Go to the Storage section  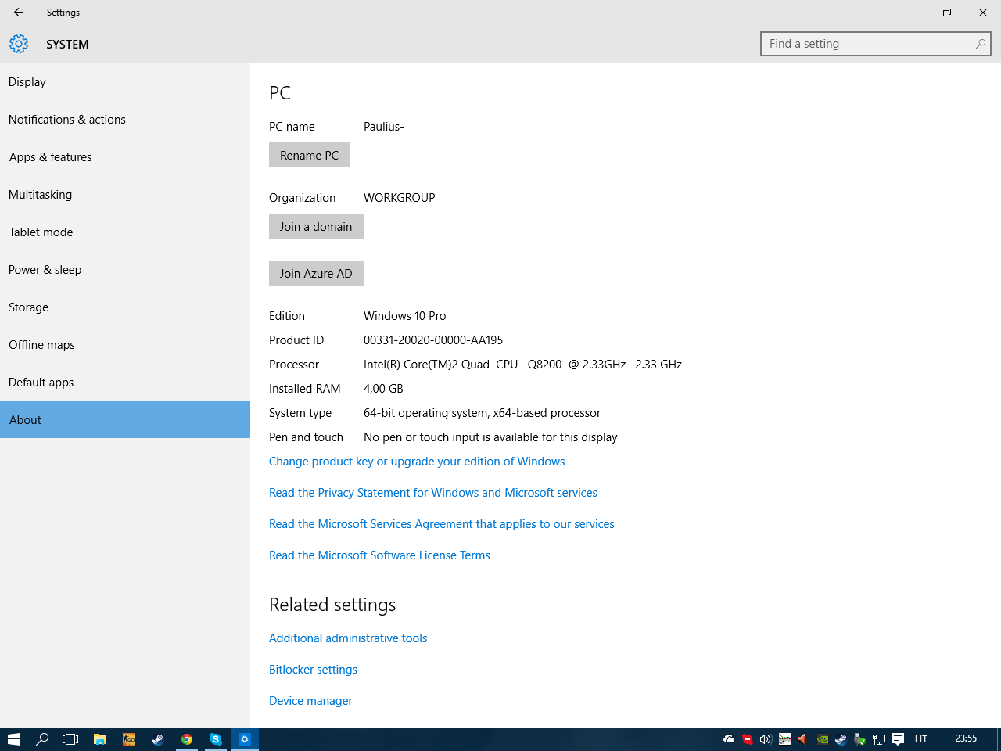tap(125, 307)
